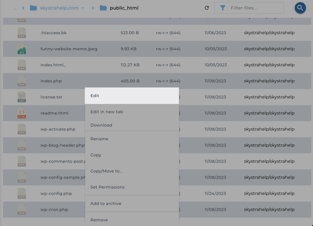Pick Set Permissions in the context menu
313x226 pixels.
tap(107, 187)
